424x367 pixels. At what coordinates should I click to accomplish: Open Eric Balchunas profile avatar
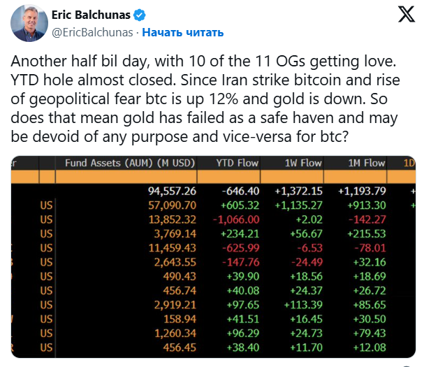pos(29,24)
